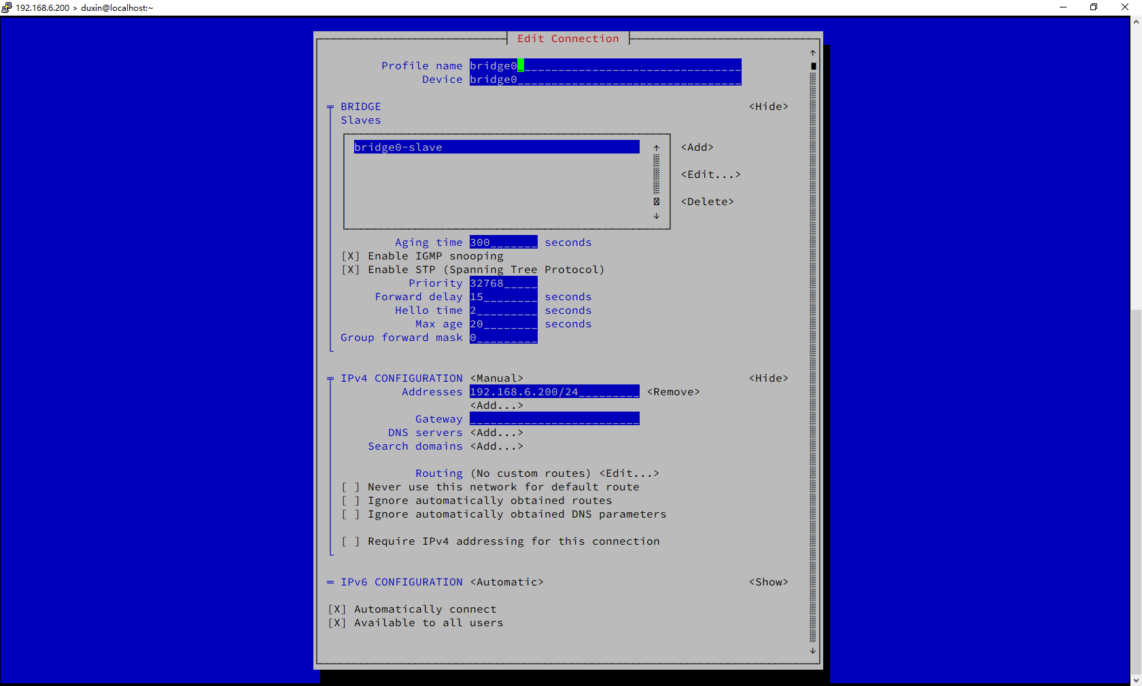
Task: Click the Hello time field
Action: pos(504,310)
